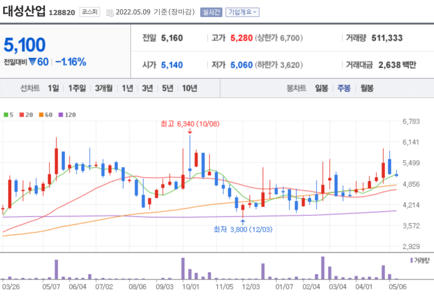Click the -1.16% change rate
The height and width of the screenshot is (298, 434).
(x=71, y=62)
